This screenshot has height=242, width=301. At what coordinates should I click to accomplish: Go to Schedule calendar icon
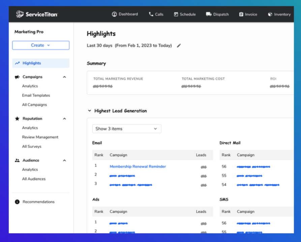(x=176, y=14)
